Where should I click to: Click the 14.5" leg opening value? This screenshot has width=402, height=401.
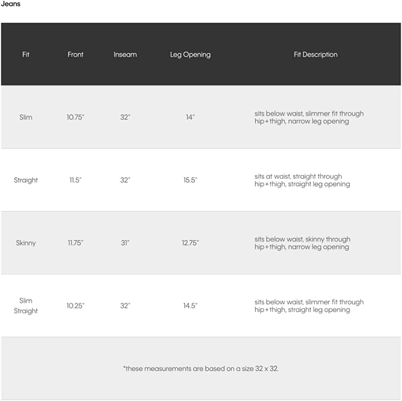[190, 306]
